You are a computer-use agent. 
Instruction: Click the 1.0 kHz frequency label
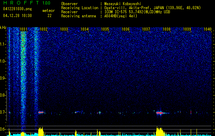coord(3,61)
